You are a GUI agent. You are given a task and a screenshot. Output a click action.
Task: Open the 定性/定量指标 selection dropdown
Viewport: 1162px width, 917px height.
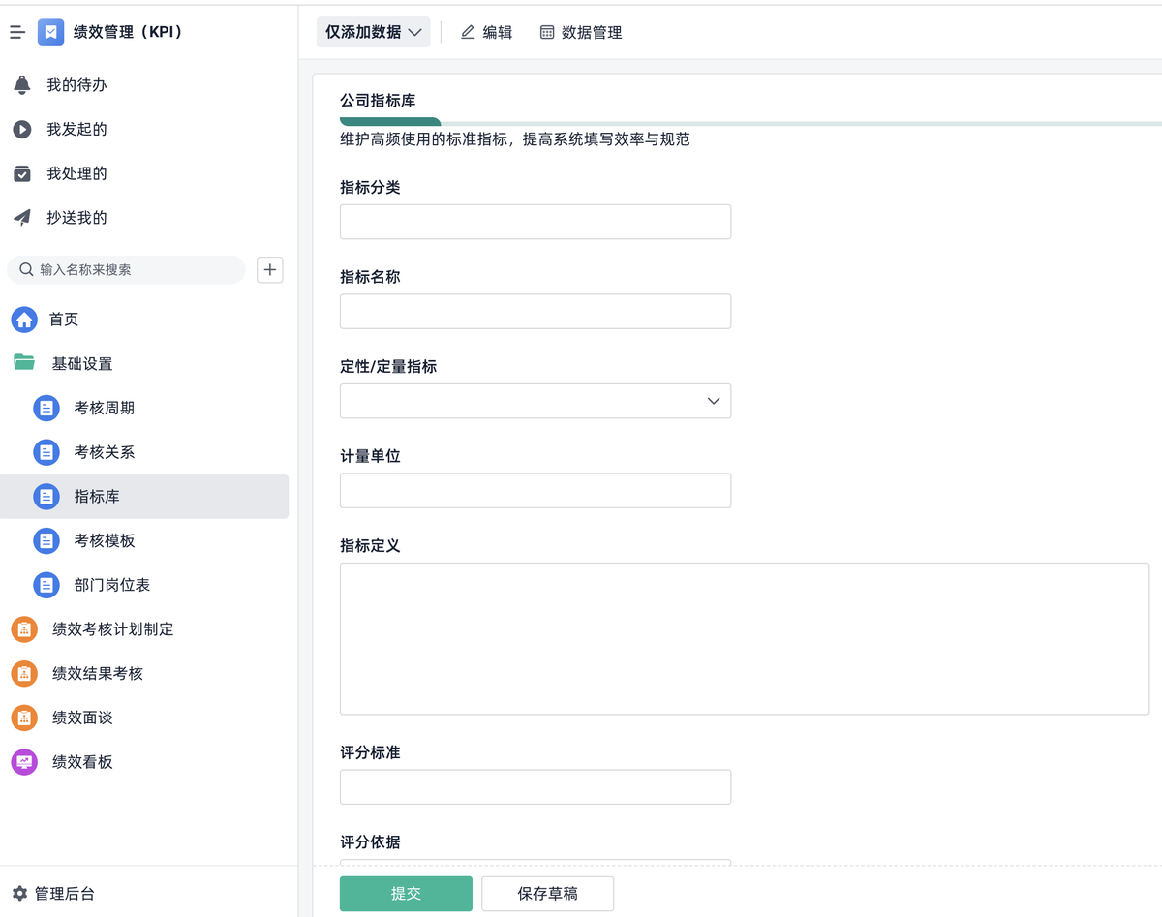pyautogui.click(x=714, y=400)
